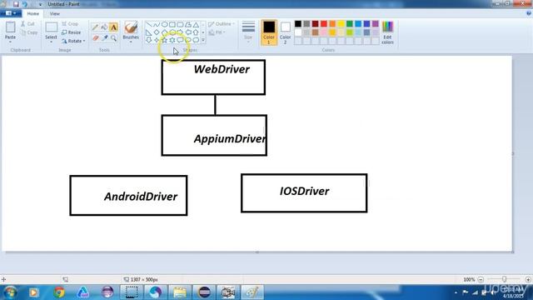Pick the red color swatch
Screen dimensions: 533x300
pos(324,24)
